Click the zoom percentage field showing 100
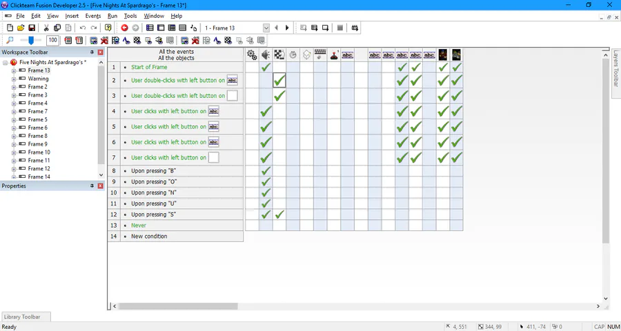621x331 pixels. 52,40
